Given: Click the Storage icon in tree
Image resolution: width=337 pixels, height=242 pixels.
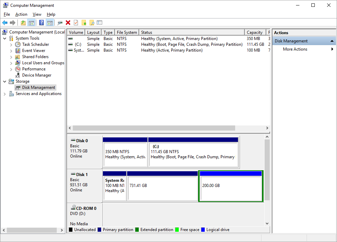Looking at the screenshot, I should tap(11, 81).
